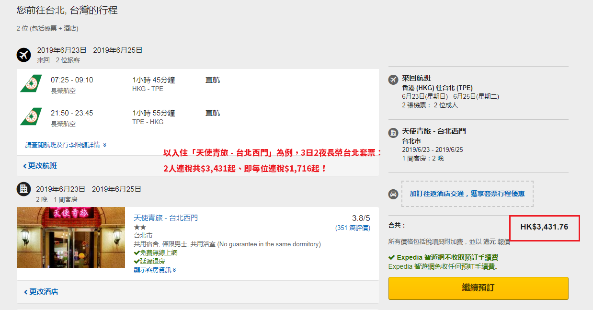593x310 pixels.
Task: Click the 共用宿舍, 僅限男士 room description
Action: point(227,244)
